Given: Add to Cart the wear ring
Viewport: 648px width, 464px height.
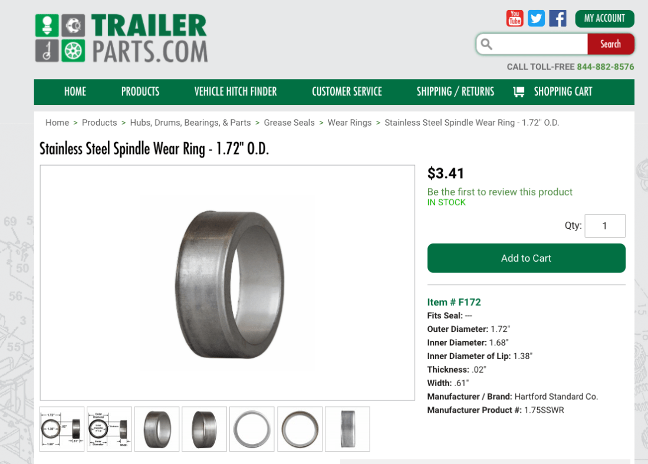Looking at the screenshot, I should click(526, 258).
